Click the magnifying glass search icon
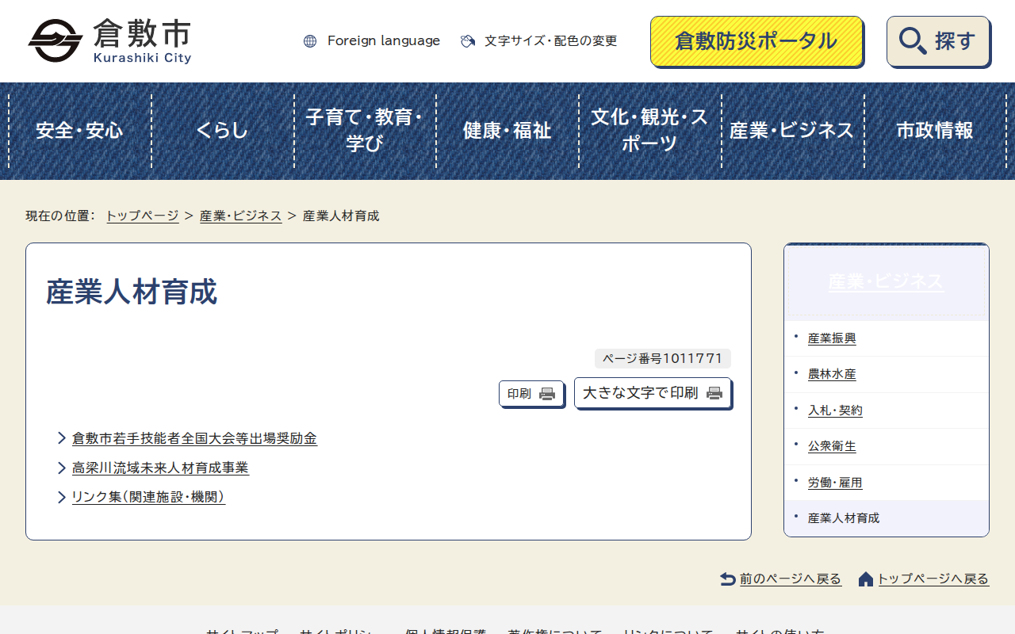The width and height of the screenshot is (1015, 634). pos(913,41)
